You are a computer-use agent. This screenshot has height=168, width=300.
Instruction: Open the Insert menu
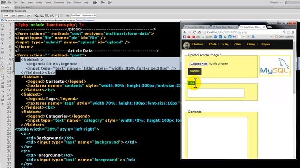pos(30,2)
